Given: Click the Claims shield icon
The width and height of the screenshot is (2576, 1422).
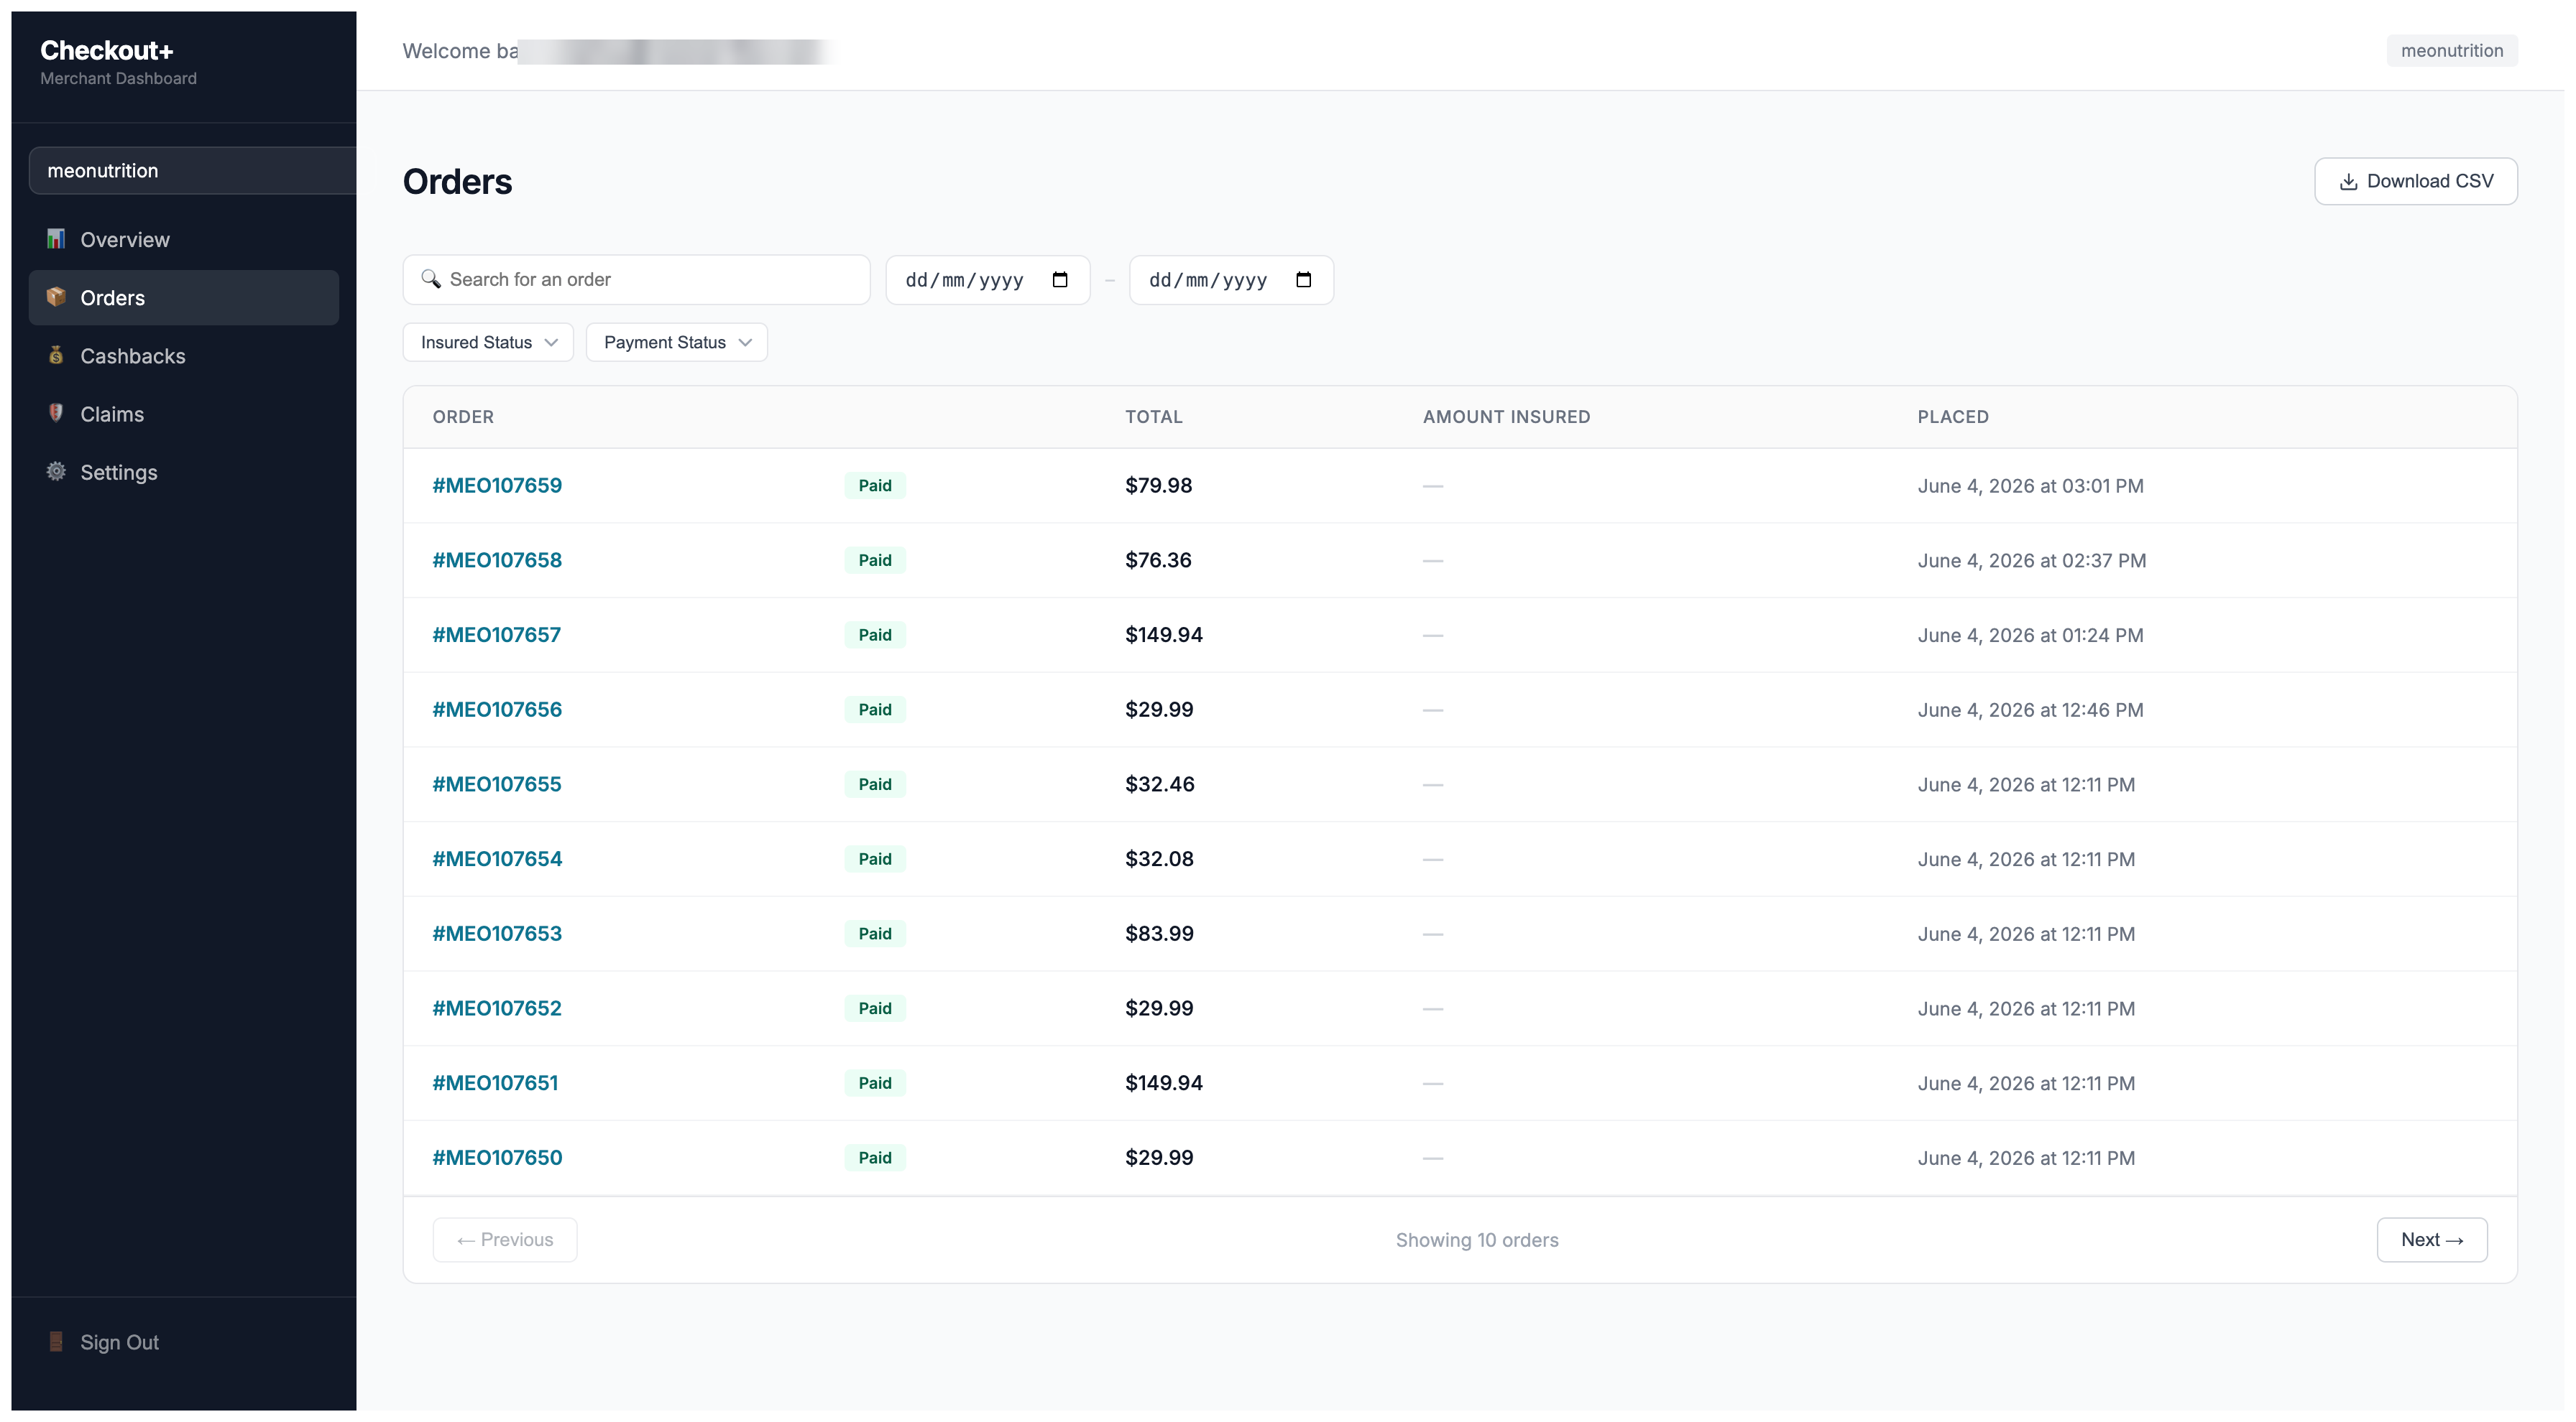Looking at the screenshot, I should pyautogui.click(x=56, y=413).
